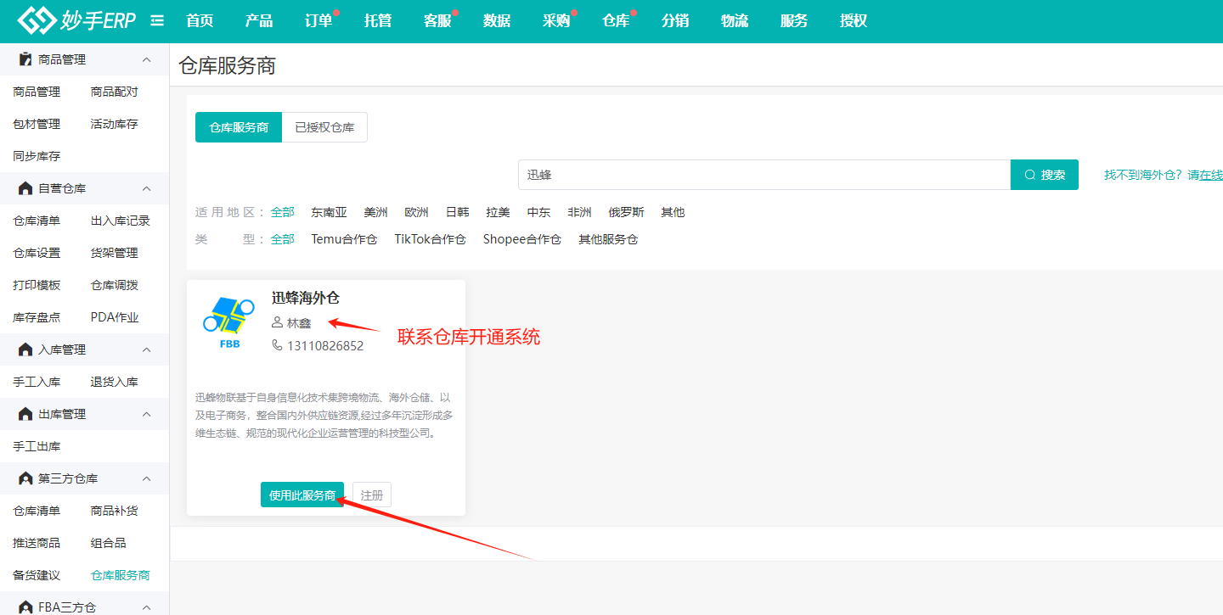Image resolution: width=1223 pixels, height=615 pixels.
Task: Click the 第三方仓库 section house icon
Action: [x=25, y=478]
